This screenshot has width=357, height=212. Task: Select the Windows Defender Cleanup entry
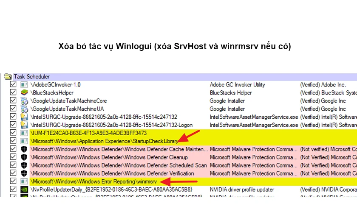pyautogui.click(x=109, y=157)
